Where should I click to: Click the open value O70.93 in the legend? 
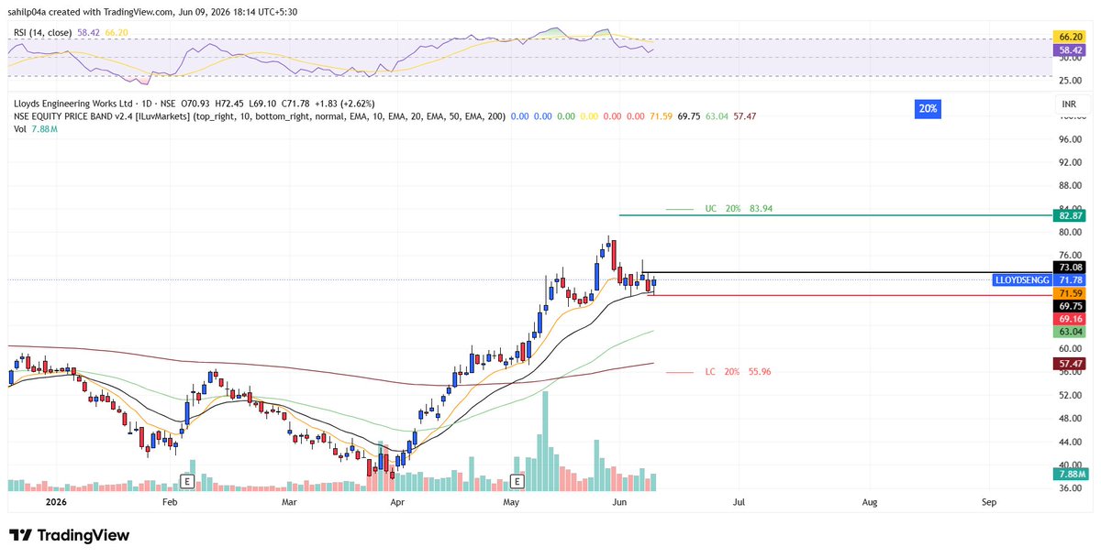197,104
